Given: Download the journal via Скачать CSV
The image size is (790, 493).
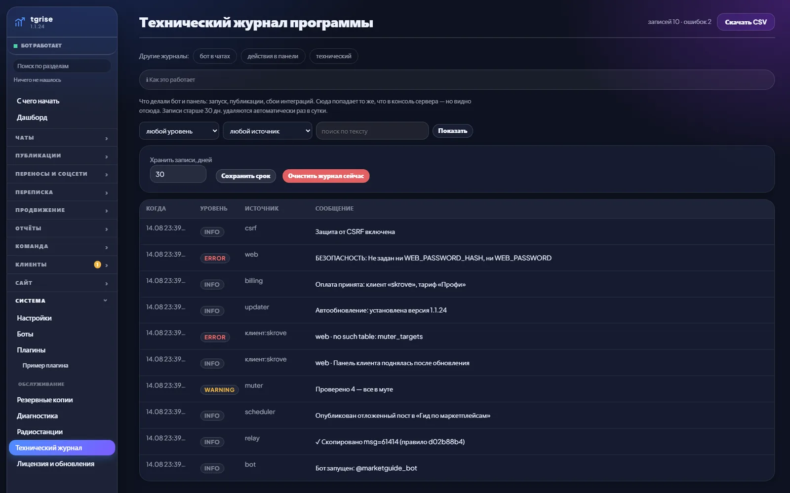Looking at the screenshot, I should coord(746,22).
